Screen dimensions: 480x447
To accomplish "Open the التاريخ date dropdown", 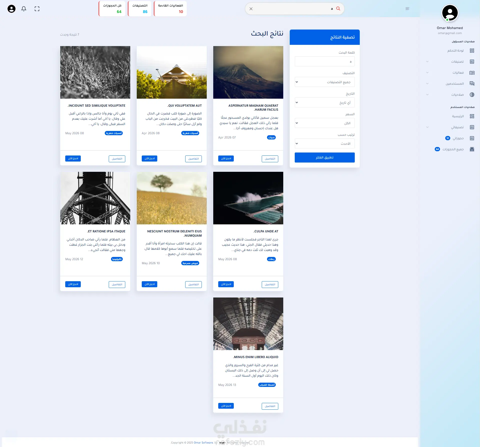I will click(324, 102).
